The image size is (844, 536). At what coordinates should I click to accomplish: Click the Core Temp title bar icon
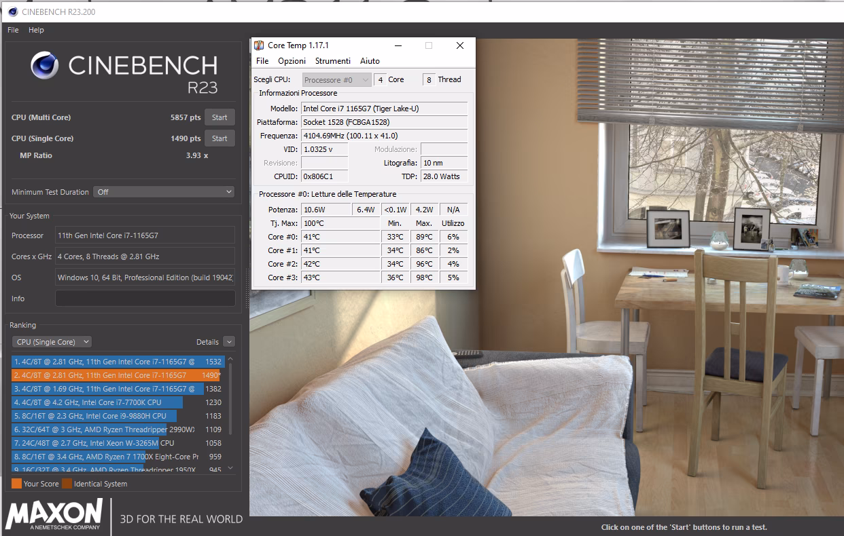[259, 45]
